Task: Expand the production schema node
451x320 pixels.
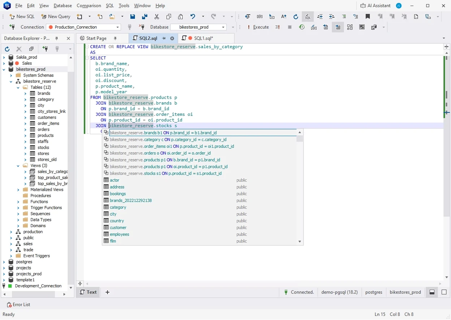Action: click(x=11, y=232)
